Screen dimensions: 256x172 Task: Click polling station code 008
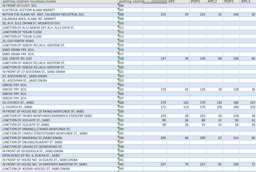tap(131, 14)
